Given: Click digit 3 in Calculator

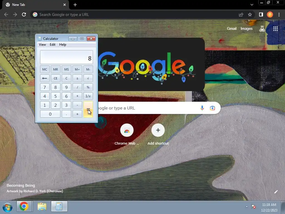Looking at the screenshot, I should pos(66,105).
